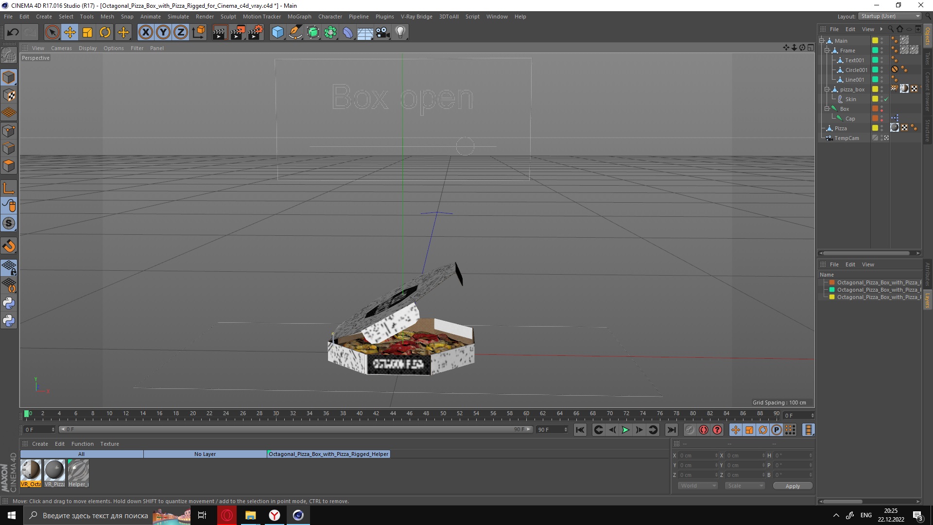Open File Explorer from taskbar
This screenshot has width=933, height=525.
[x=250, y=515]
